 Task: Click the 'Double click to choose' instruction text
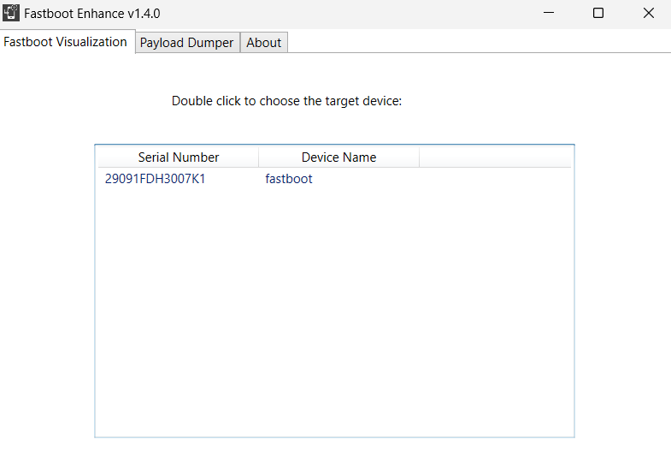pyautogui.click(x=286, y=101)
